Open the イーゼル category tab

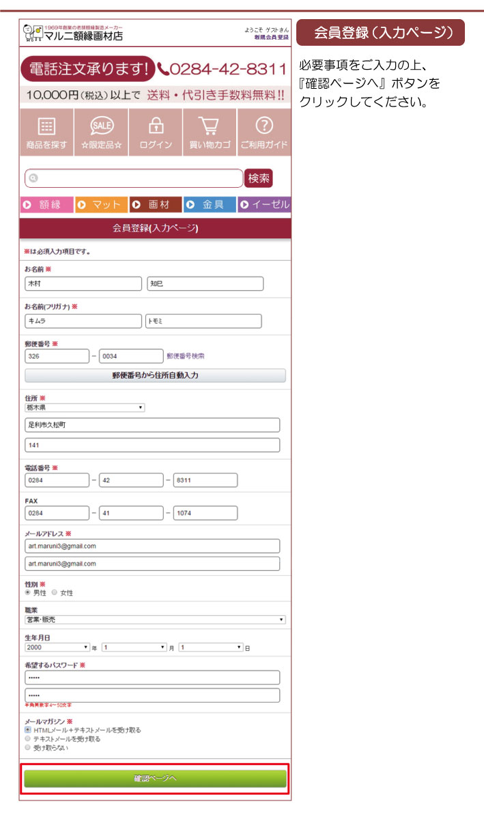pos(264,205)
